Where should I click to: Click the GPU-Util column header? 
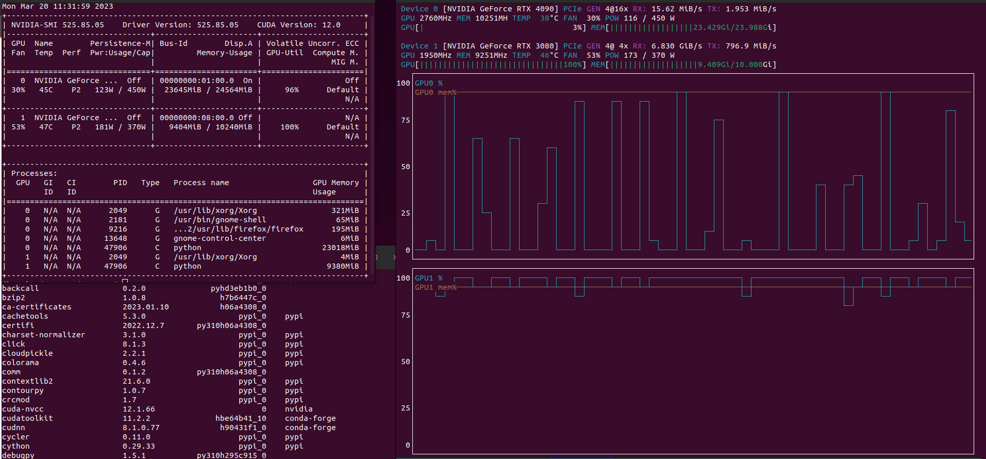[x=285, y=53]
